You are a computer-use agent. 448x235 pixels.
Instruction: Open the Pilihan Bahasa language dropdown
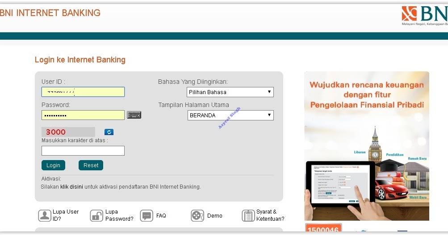point(230,92)
